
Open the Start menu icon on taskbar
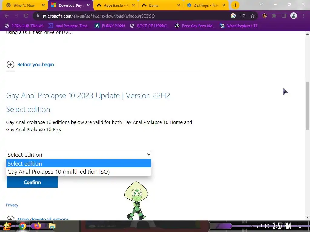(x=7, y=226)
